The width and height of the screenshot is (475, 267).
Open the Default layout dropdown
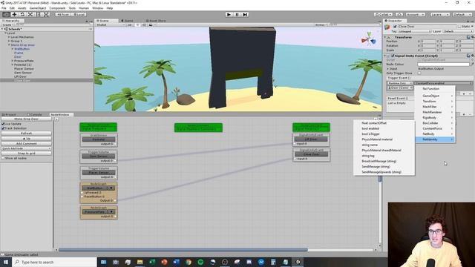click(x=462, y=15)
